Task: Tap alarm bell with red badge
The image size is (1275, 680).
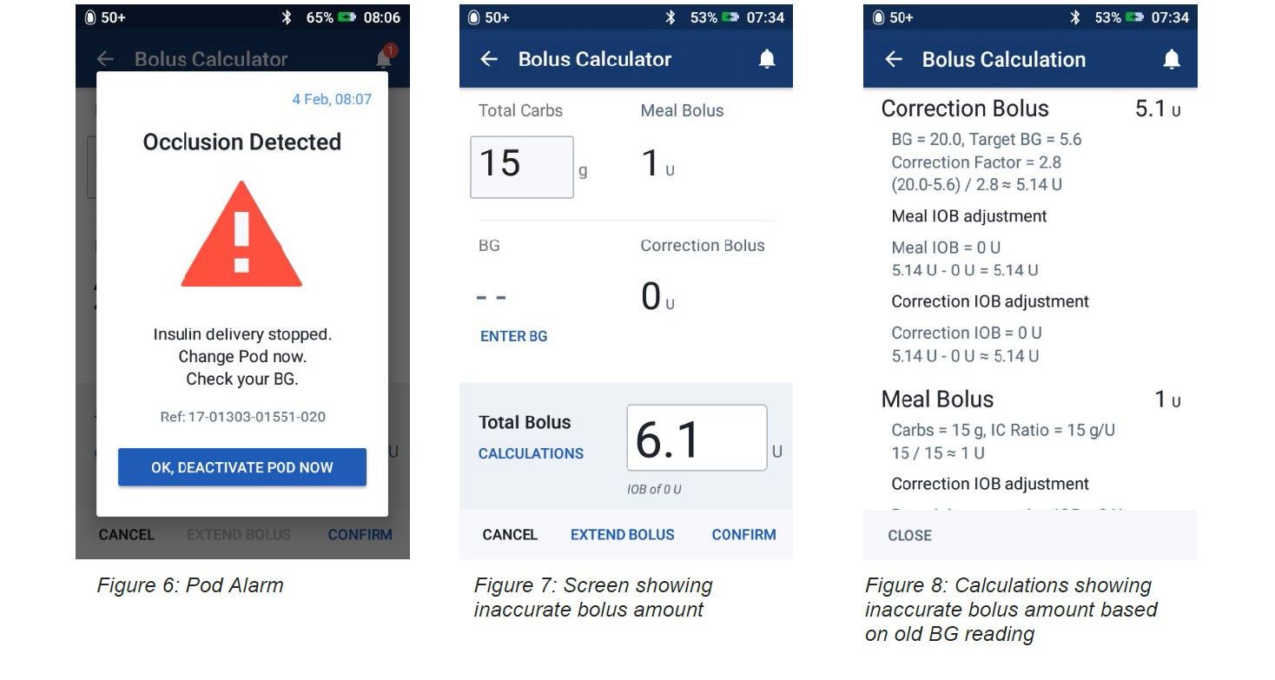Action: 385,57
